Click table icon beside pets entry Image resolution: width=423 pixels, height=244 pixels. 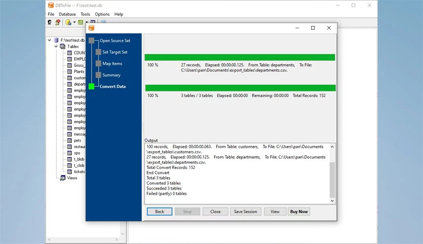[x=69, y=141]
